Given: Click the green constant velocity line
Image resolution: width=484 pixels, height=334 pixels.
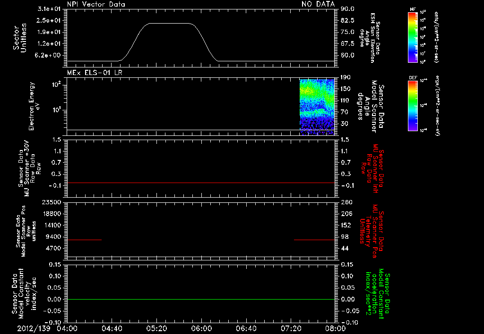Looking at the screenshot, I should coord(200,299).
